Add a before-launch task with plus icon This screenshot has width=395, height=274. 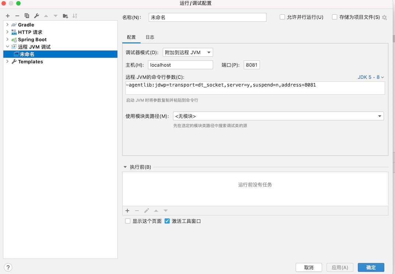click(127, 211)
